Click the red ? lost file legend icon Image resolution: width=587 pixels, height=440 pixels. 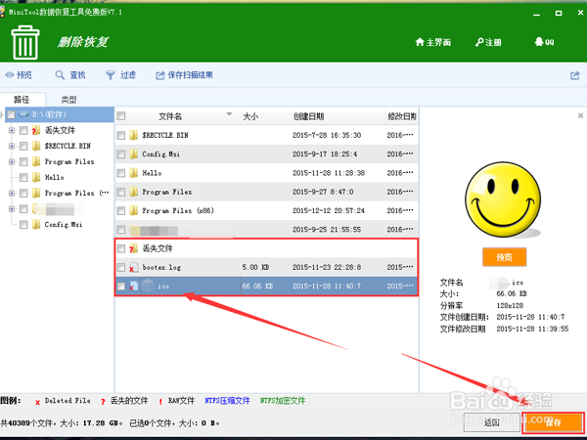point(103,402)
